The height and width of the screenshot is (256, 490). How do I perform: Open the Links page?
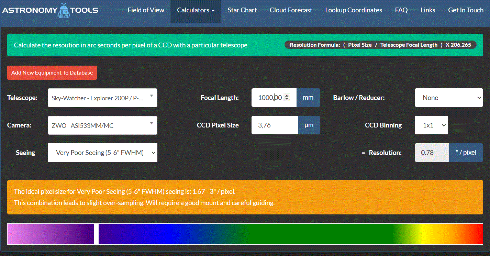click(428, 10)
